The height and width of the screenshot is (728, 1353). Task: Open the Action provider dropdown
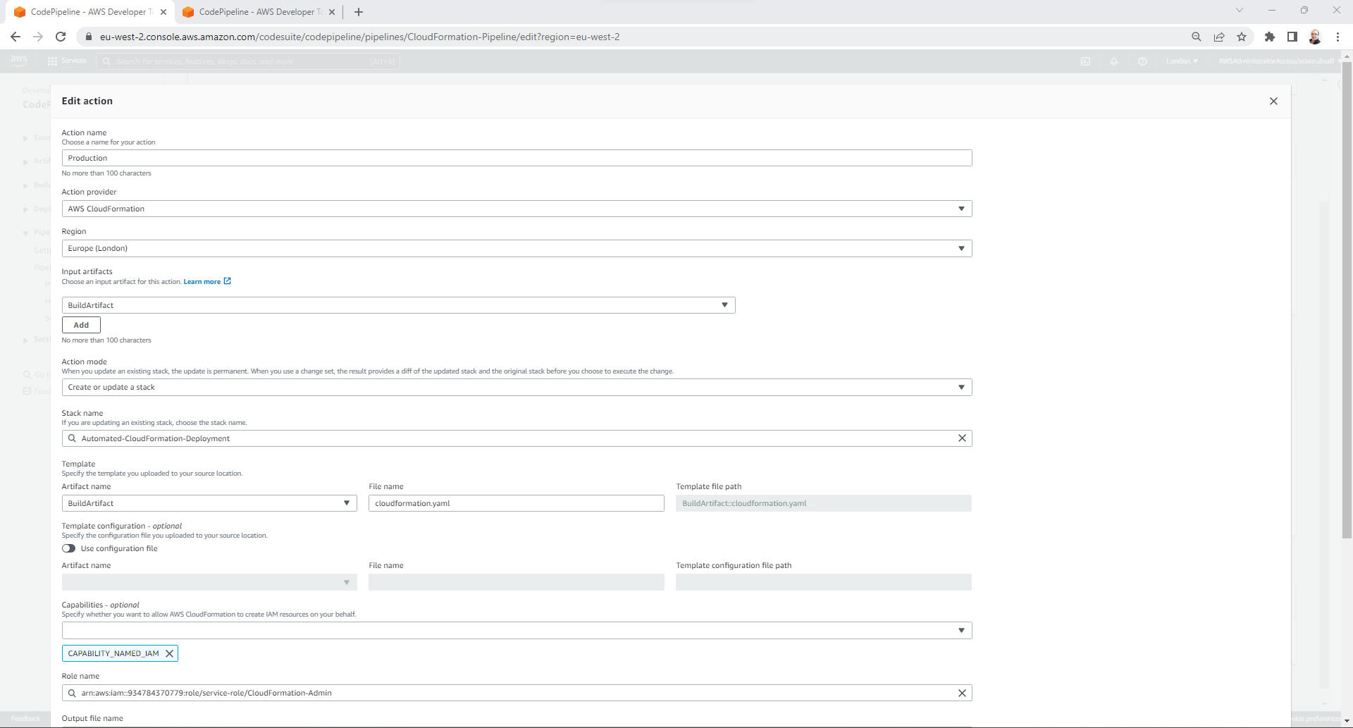tap(517, 209)
